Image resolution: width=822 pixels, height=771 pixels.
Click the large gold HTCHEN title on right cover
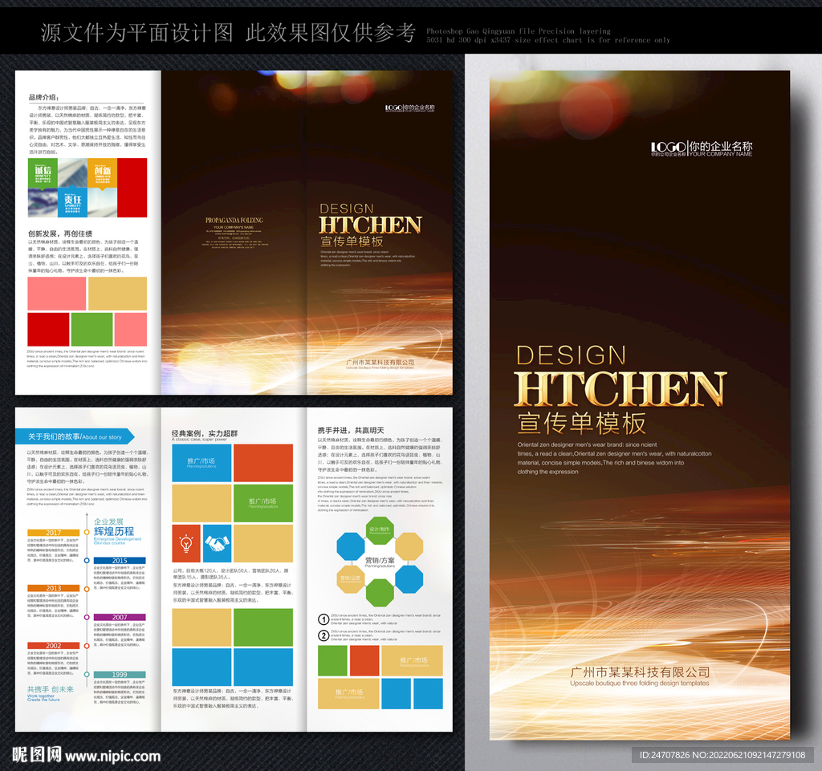click(x=621, y=388)
